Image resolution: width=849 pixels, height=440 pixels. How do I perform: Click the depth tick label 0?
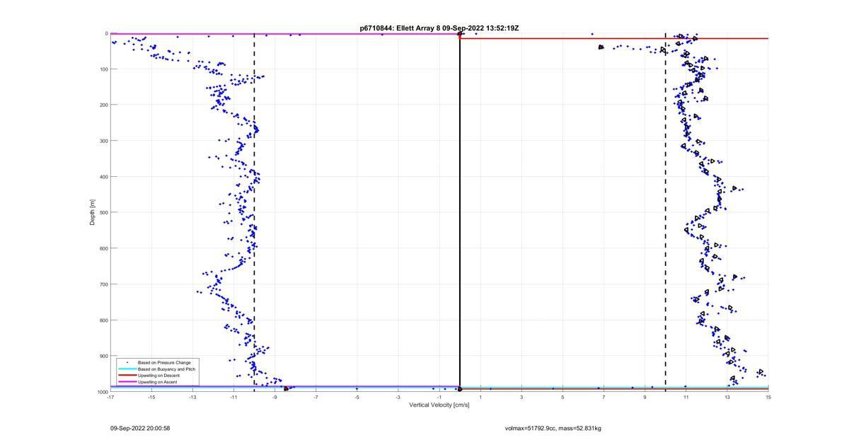coord(106,33)
